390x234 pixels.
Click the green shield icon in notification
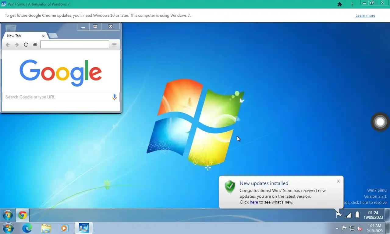tap(230, 186)
